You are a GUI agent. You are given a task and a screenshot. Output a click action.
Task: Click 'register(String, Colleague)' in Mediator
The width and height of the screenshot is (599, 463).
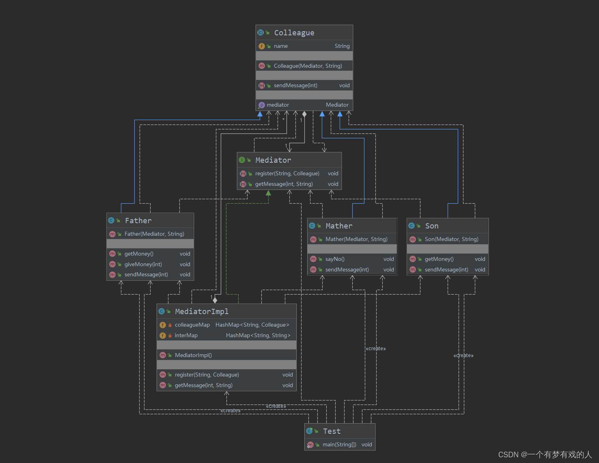[x=287, y=174]
